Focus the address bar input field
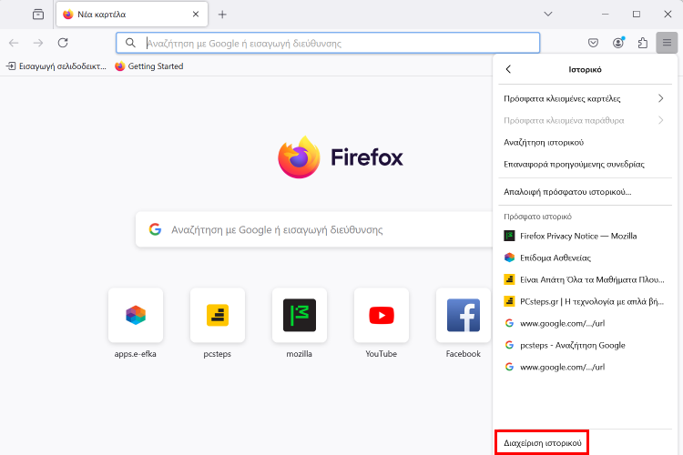683x455 pixels. tap(328, 43)
